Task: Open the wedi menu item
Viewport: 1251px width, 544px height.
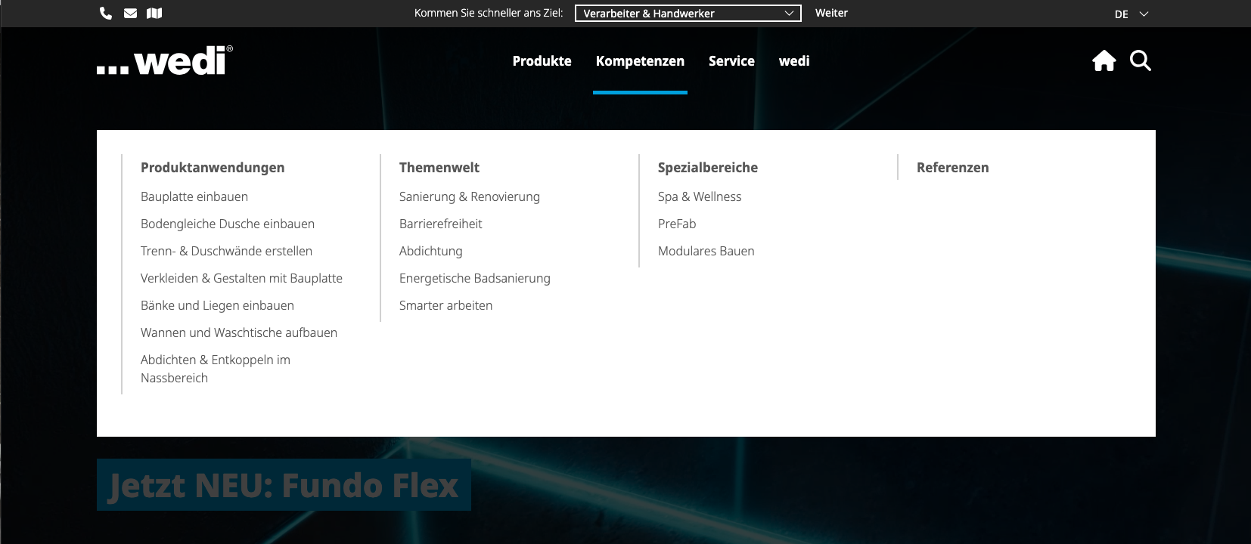Action: pos(794,61)
